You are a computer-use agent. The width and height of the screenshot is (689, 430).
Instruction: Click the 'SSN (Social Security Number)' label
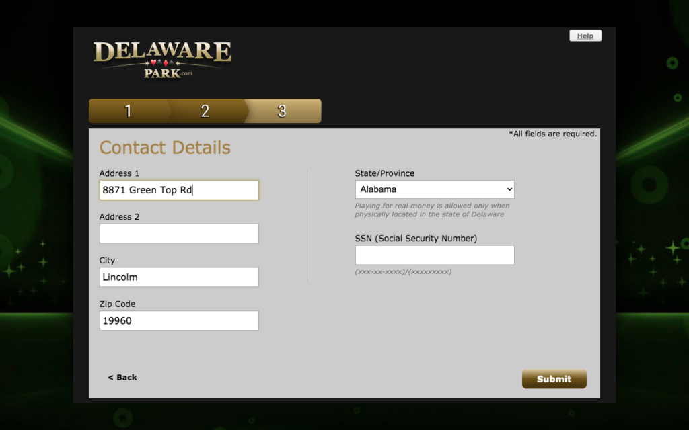coord(416,239)
